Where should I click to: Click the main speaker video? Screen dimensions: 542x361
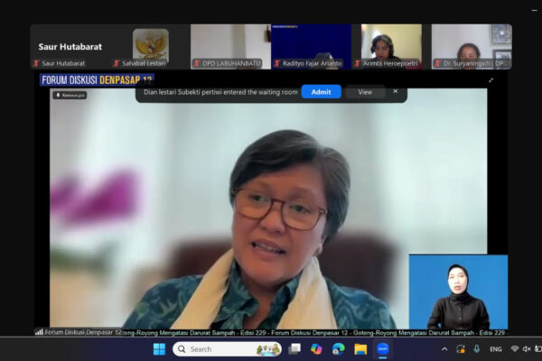268,208
